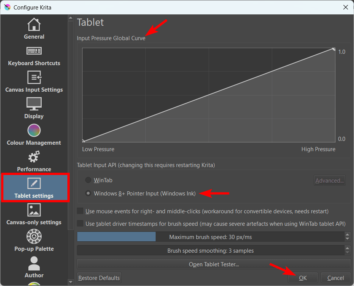Click the sidebar scroll up arrow
The image size is (354, 286).
point(71,18)
